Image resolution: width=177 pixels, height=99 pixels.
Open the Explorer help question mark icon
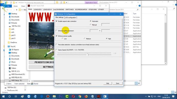(x=139, y=6)
